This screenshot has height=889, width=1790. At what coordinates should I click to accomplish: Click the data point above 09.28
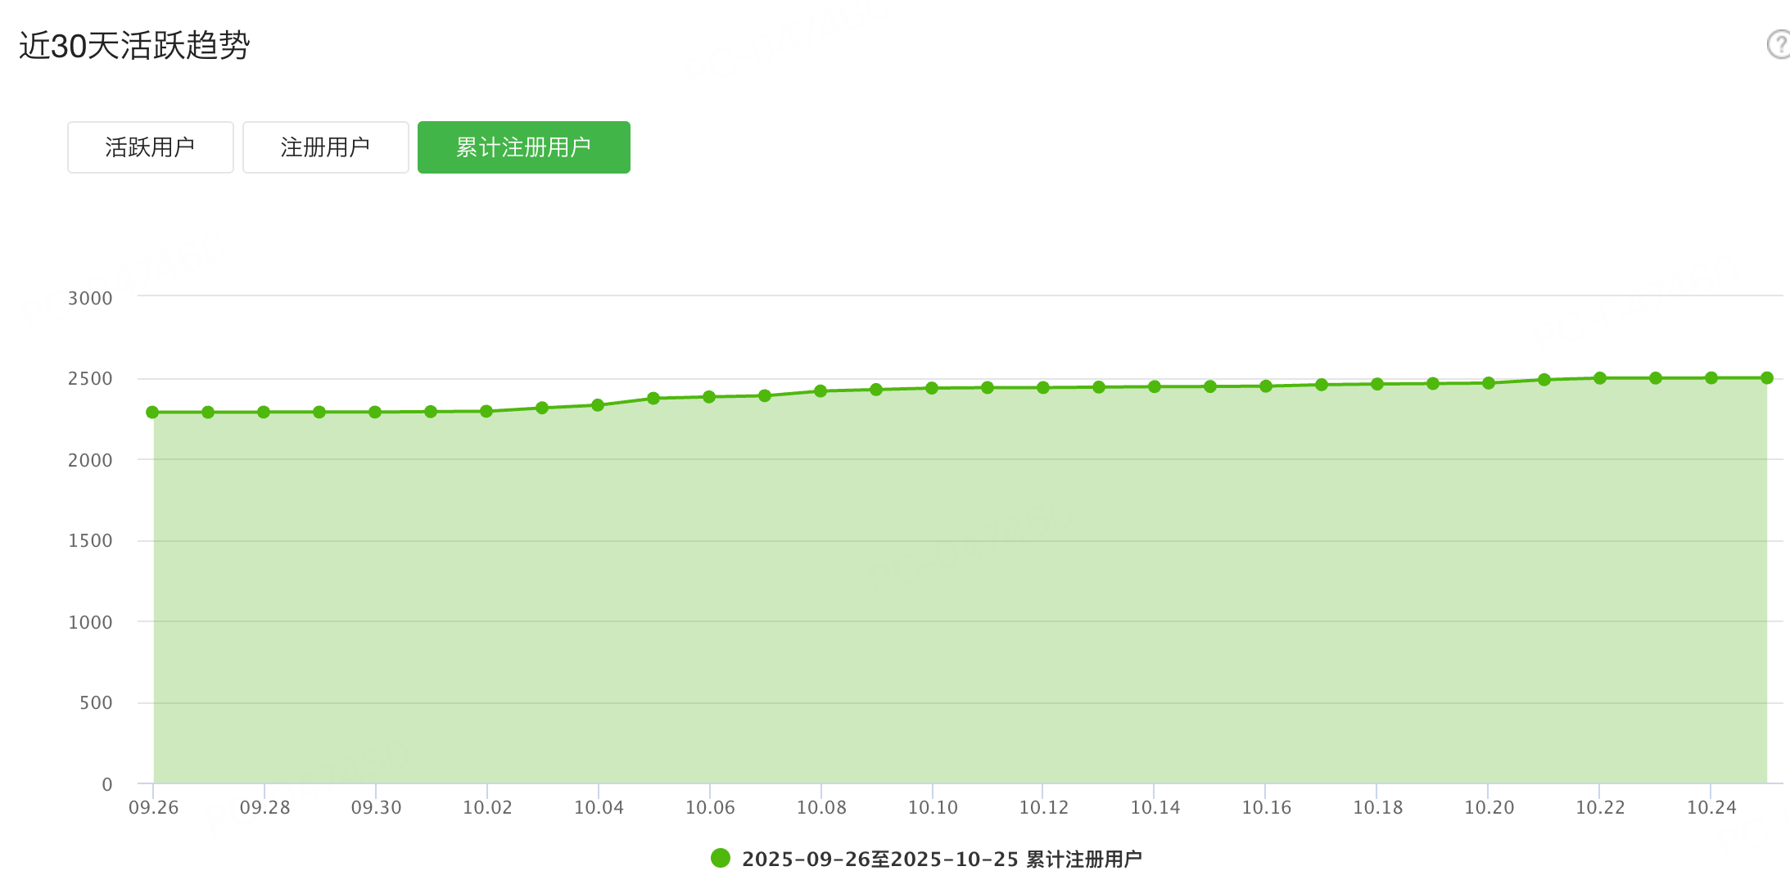[264, 413]
